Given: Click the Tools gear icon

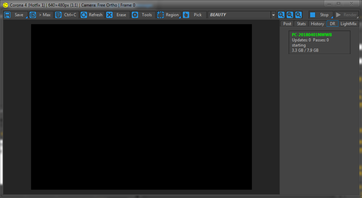Looking at the screenshot, I should 135,15.
